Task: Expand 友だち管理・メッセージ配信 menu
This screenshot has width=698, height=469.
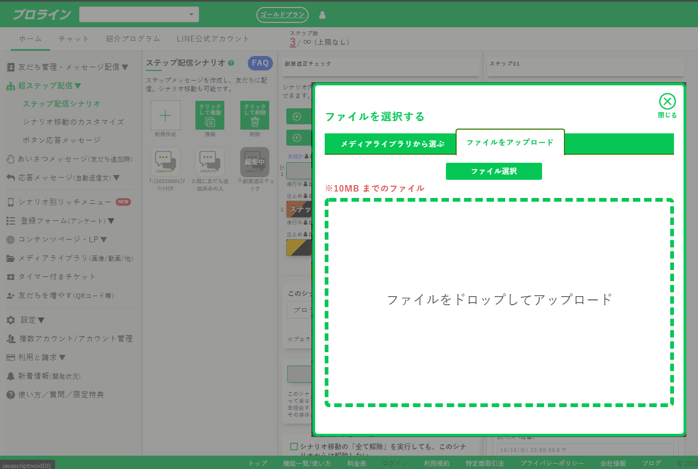Action: (x=67, y=67)
